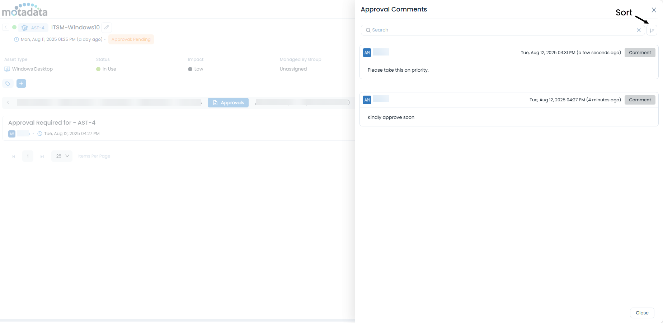Close the Approval Comments panel
Viewport: 663px width, 323px height.
(654, 10)
